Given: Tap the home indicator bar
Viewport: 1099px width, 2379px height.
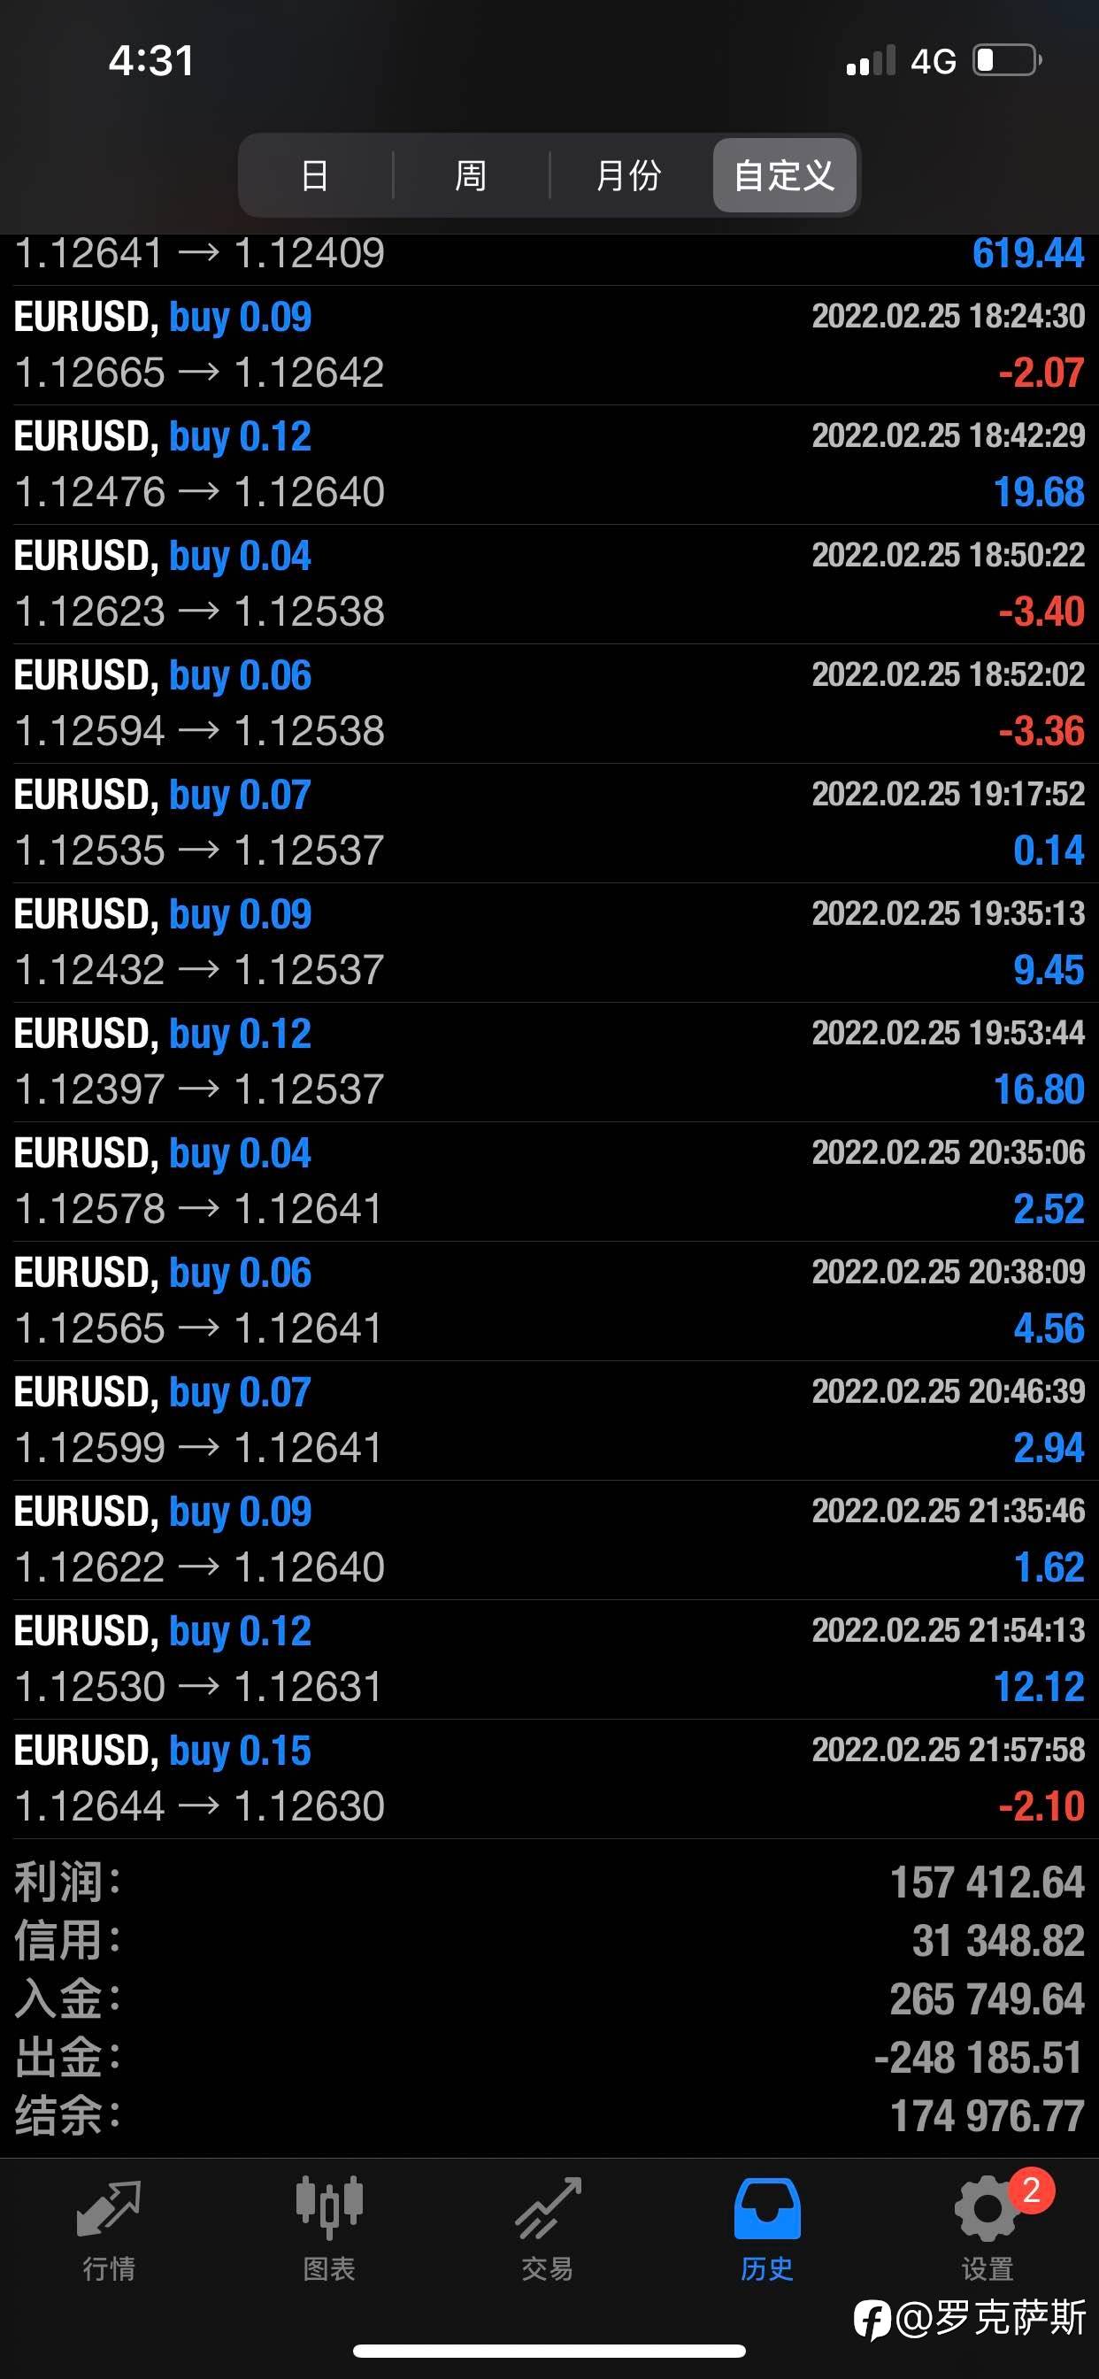Looking at the screenshot, I should tap(549, 2351).
